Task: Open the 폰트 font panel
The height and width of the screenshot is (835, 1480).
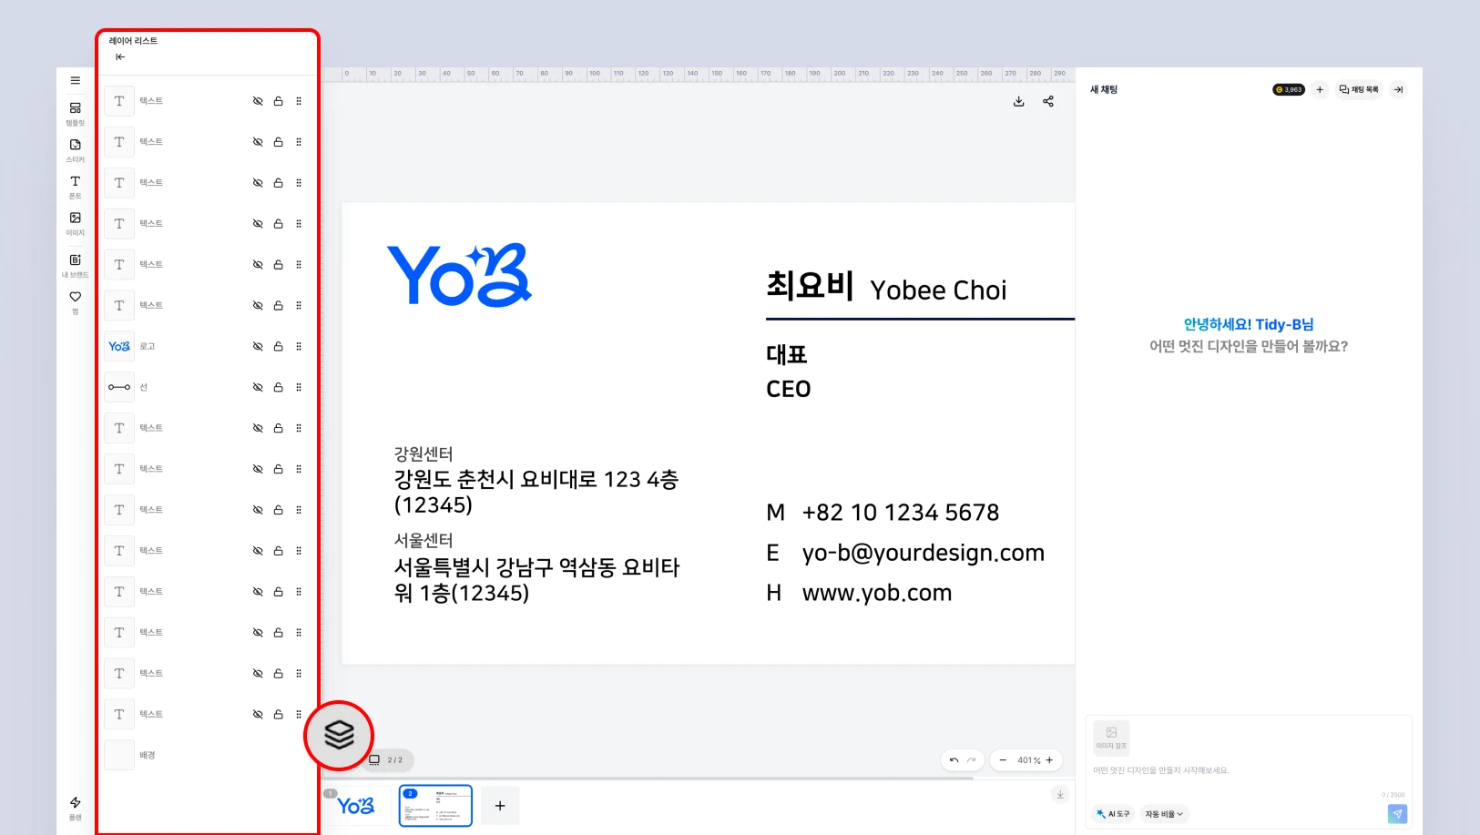Action: (x=76, y=187)
